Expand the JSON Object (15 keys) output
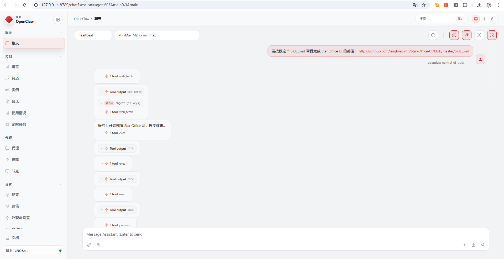504x259 pixels. (121, 103)
